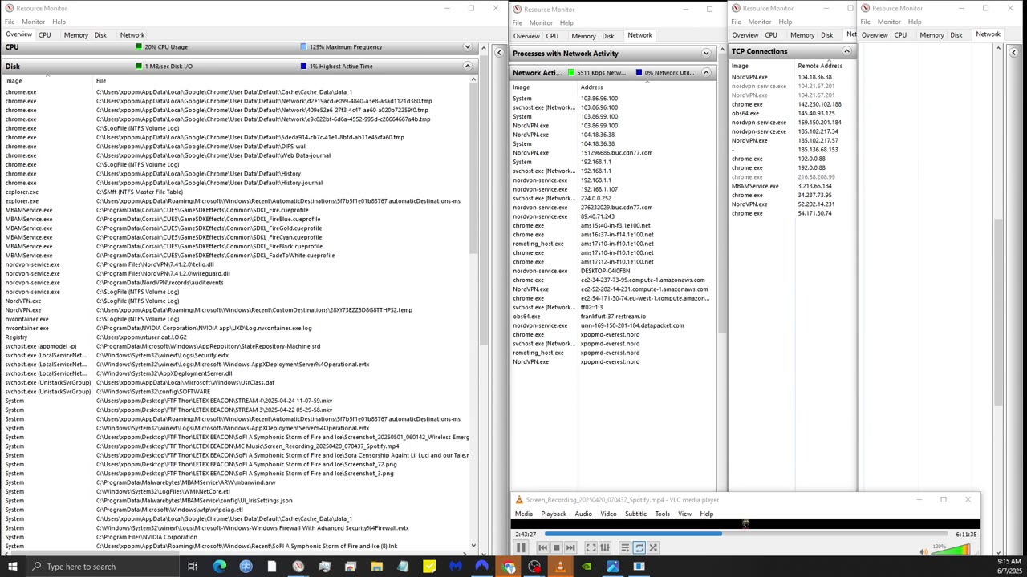This screenshot has height=577, width=1027.
Task: Open Monitor menu in the Network Activity window
Action: click(541, 22)
